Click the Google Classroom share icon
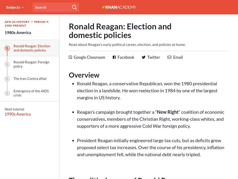 pyautogui.click(x=70, y=57)
